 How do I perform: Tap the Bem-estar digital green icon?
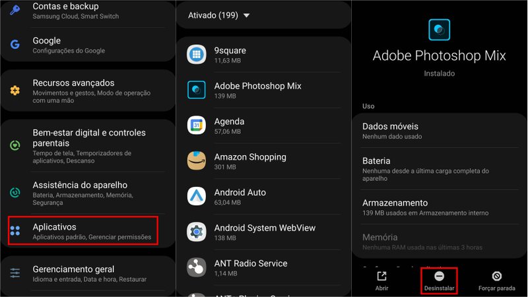click(x=15, y=145)
